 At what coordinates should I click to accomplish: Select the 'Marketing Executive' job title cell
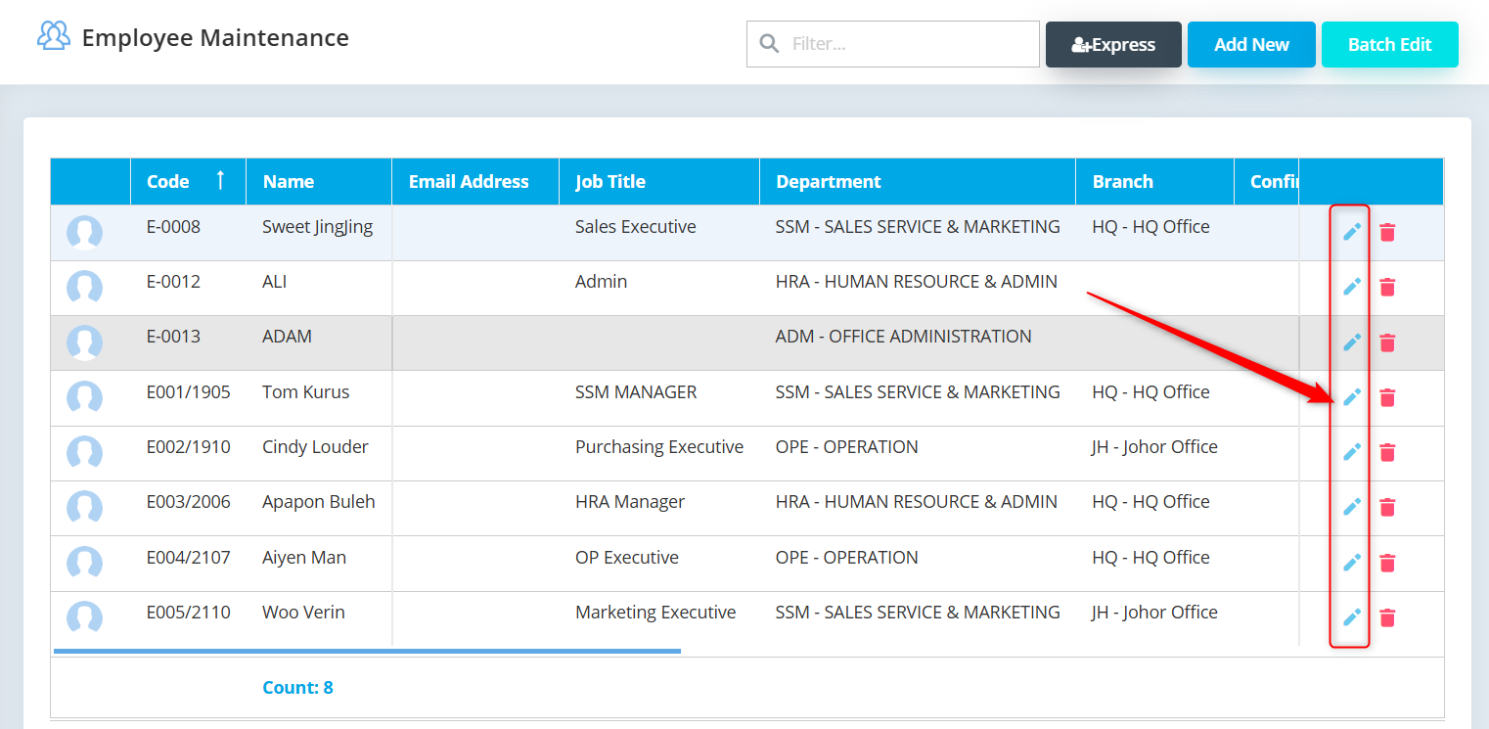pos(655,613)
